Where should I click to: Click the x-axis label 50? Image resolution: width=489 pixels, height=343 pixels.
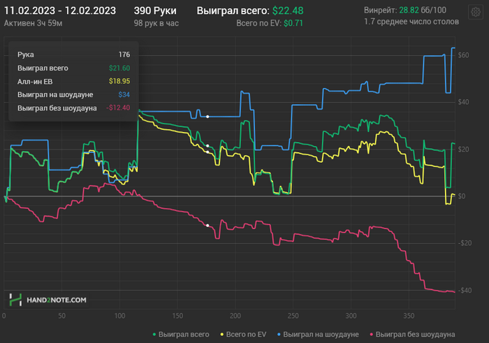pyautogui.click(x=61, y=316)
